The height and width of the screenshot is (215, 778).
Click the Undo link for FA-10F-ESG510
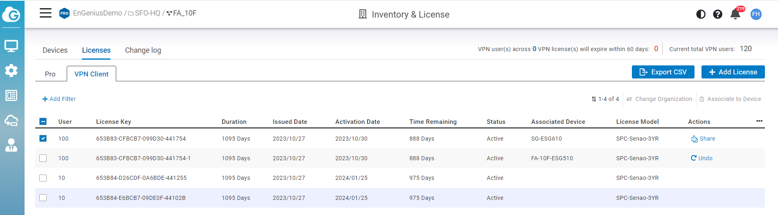point(701,158)
